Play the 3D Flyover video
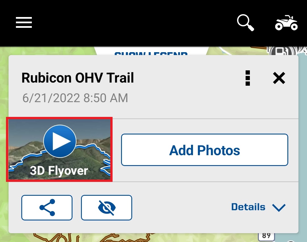 [60, 141]
